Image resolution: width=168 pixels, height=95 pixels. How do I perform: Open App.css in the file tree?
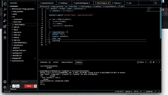pyautogui.click(x=16, y=27)
